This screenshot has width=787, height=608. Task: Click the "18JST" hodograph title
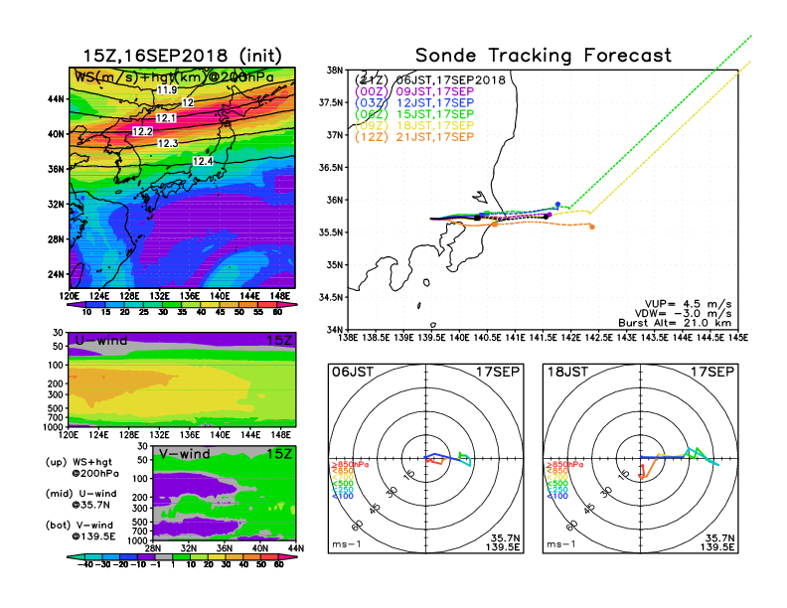567,372
